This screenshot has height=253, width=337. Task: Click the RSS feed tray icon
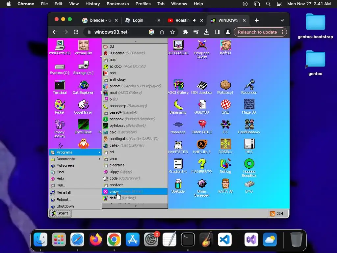(272, 213)
